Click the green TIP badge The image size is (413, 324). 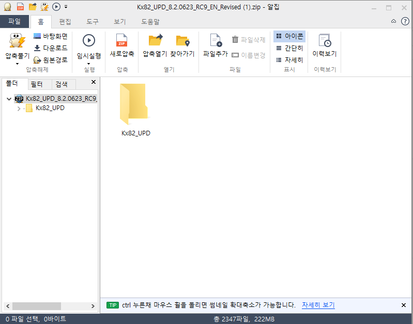(113, 305)
